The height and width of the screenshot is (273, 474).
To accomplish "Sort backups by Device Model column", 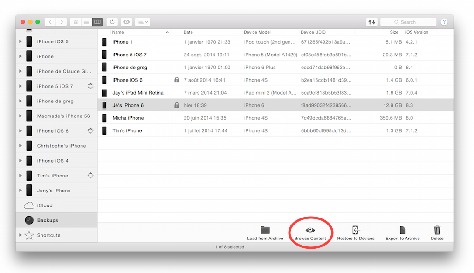I will tap(257, 32).
